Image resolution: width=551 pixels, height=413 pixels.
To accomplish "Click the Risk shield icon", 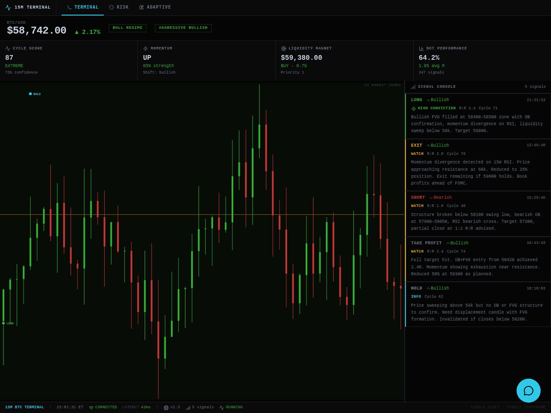I will point(111,7).
